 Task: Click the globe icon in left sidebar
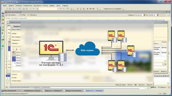pos(3,13)
